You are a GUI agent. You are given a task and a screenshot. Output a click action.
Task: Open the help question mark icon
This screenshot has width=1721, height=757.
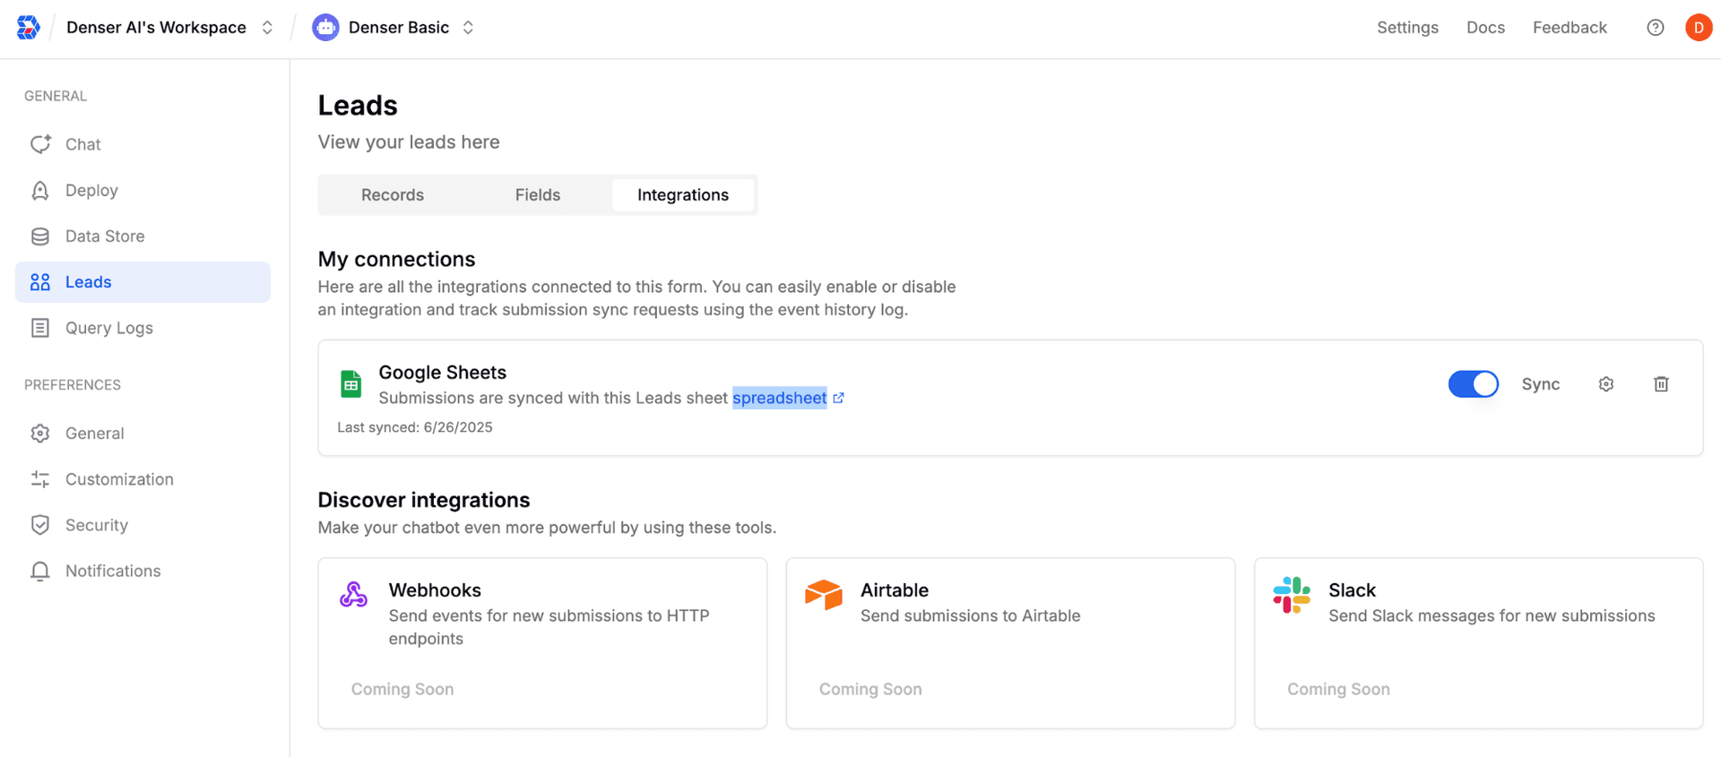point(1655,28)
